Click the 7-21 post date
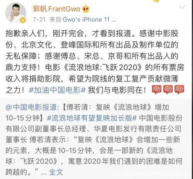This screenshot has width=193, height=179. point(39,20)
